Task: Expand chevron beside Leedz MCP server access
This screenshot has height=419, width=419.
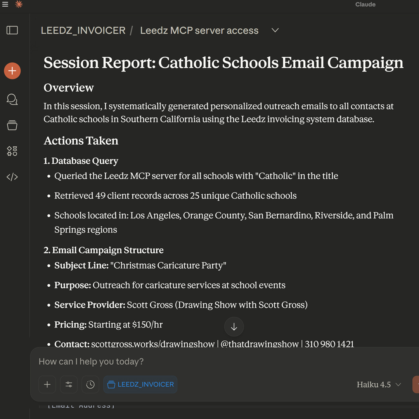Action: (x=275, y=31)
